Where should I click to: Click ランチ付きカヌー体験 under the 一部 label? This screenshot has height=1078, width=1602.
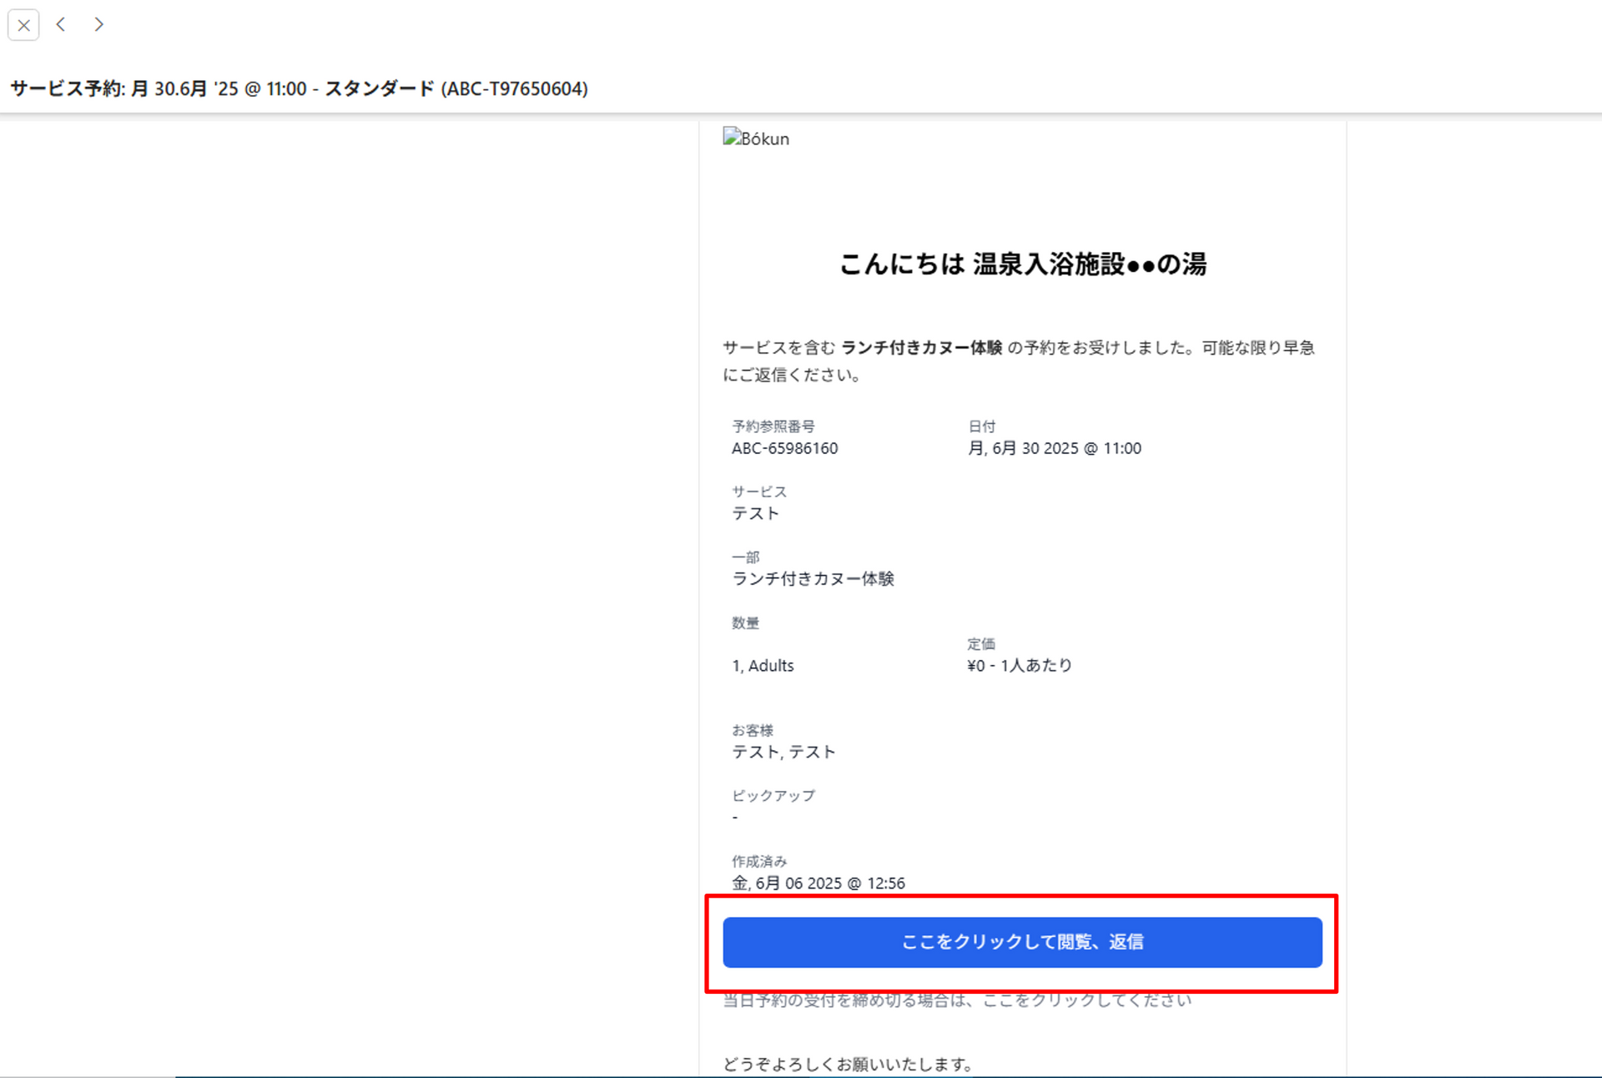pos(813,578)
